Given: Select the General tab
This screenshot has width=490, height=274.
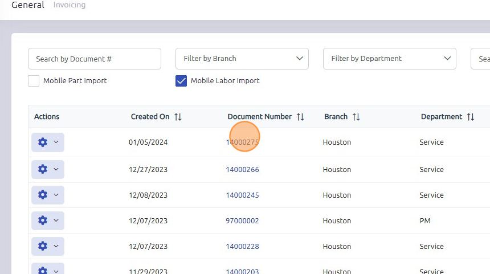Looking at the screenshot, I should [x=27, y=5].
